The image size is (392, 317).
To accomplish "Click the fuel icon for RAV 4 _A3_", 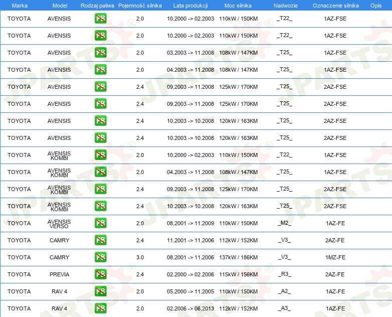I will [100, 308].
